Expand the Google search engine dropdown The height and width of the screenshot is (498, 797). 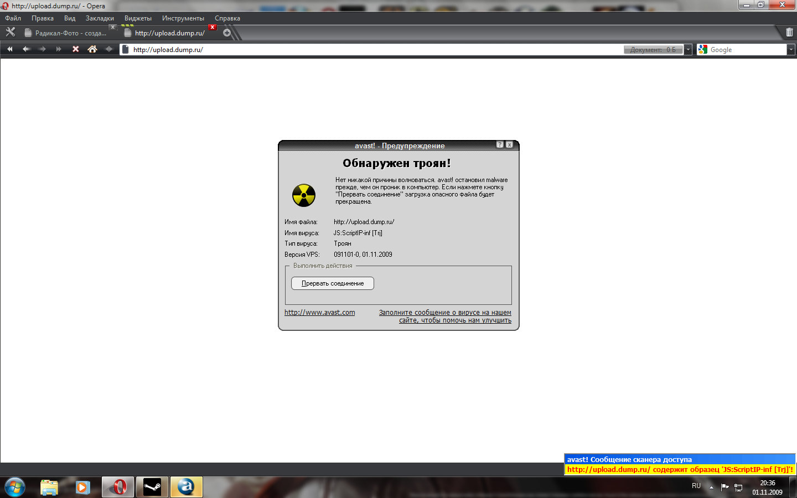point(791,49)
